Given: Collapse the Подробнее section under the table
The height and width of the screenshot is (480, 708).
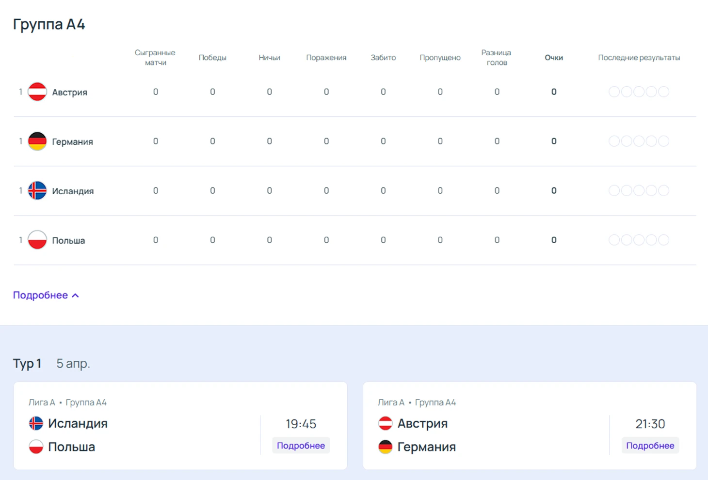Looking at the screenshot, I should tap(46, 295).
